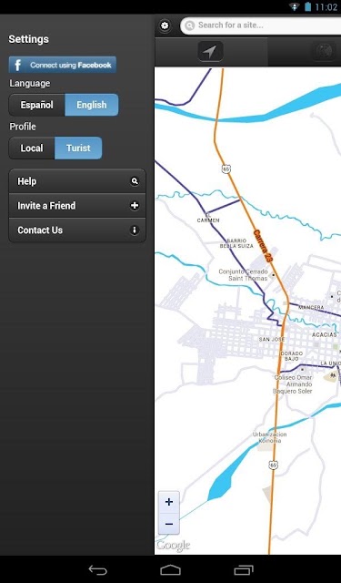Set profile to Turist
This screenshot has height=583, width=341.
click(78, 148)
